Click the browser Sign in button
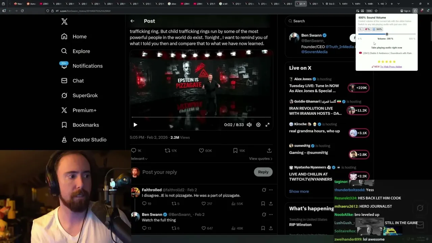 [405, 11]
